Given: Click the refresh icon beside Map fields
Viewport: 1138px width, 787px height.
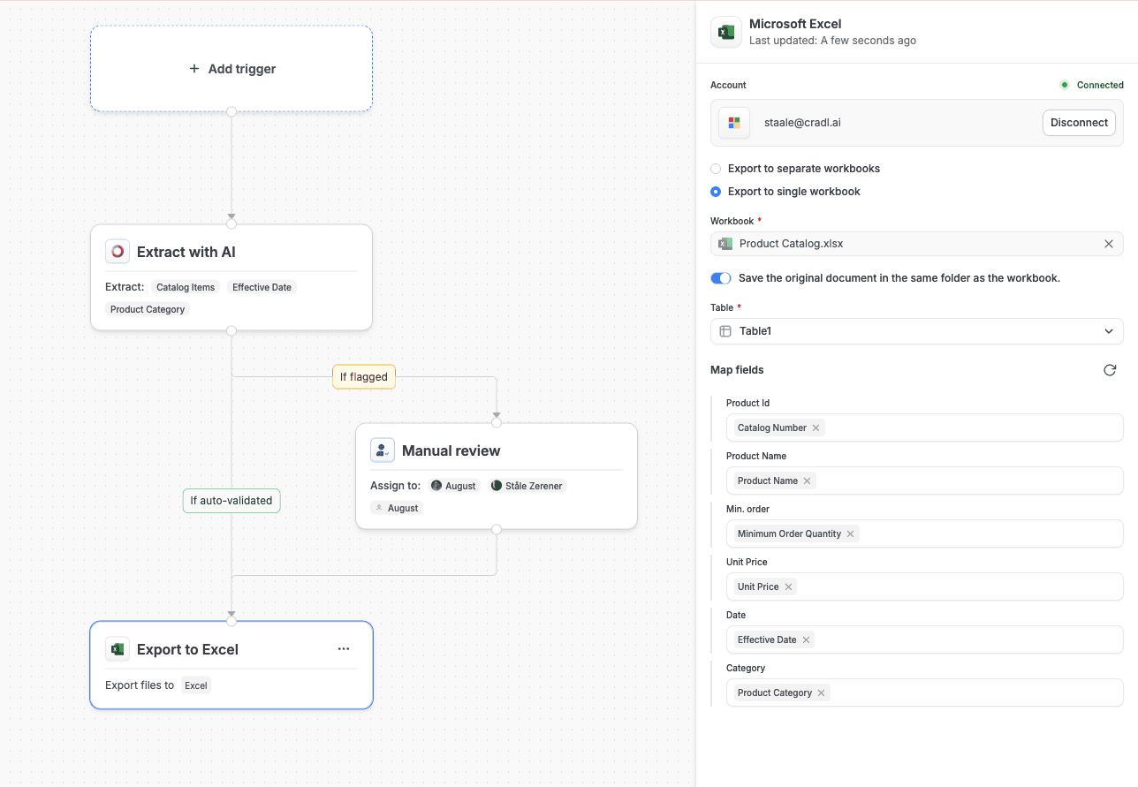Looking at the screenshot, I should click(1110, 370).
